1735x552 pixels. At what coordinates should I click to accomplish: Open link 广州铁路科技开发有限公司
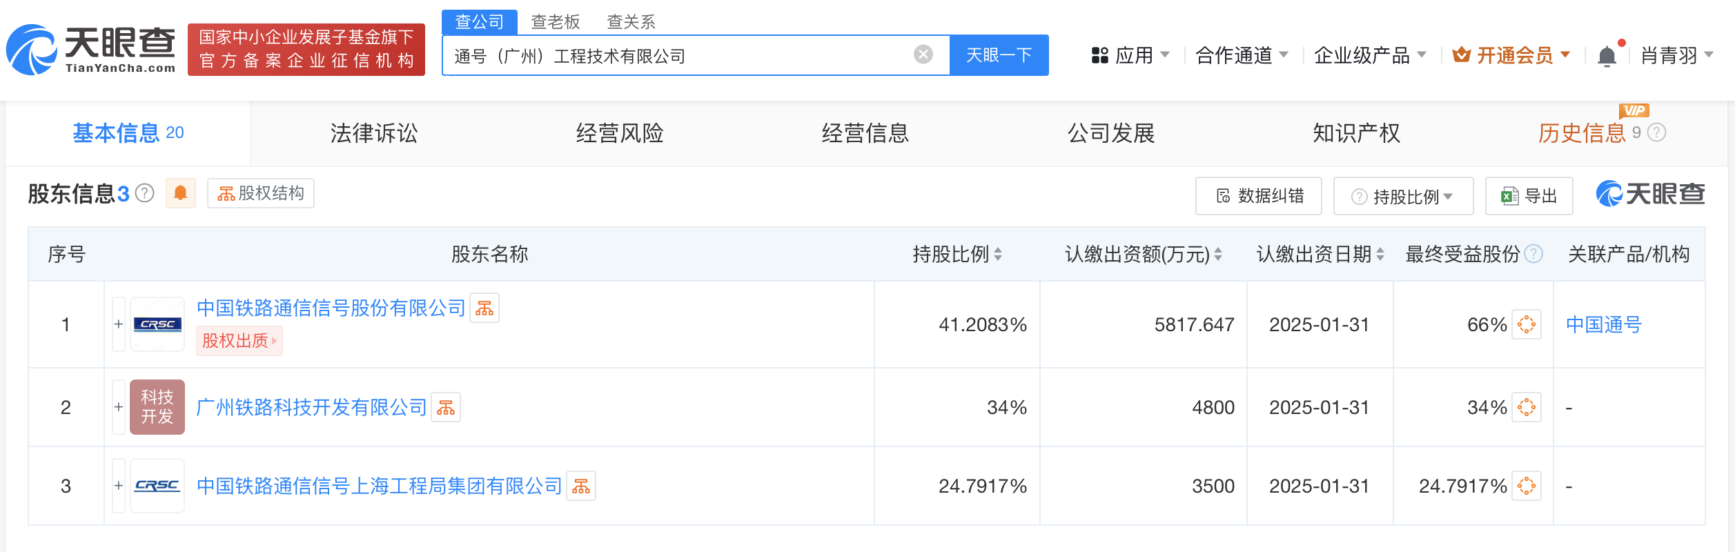[x=312, y=407]
